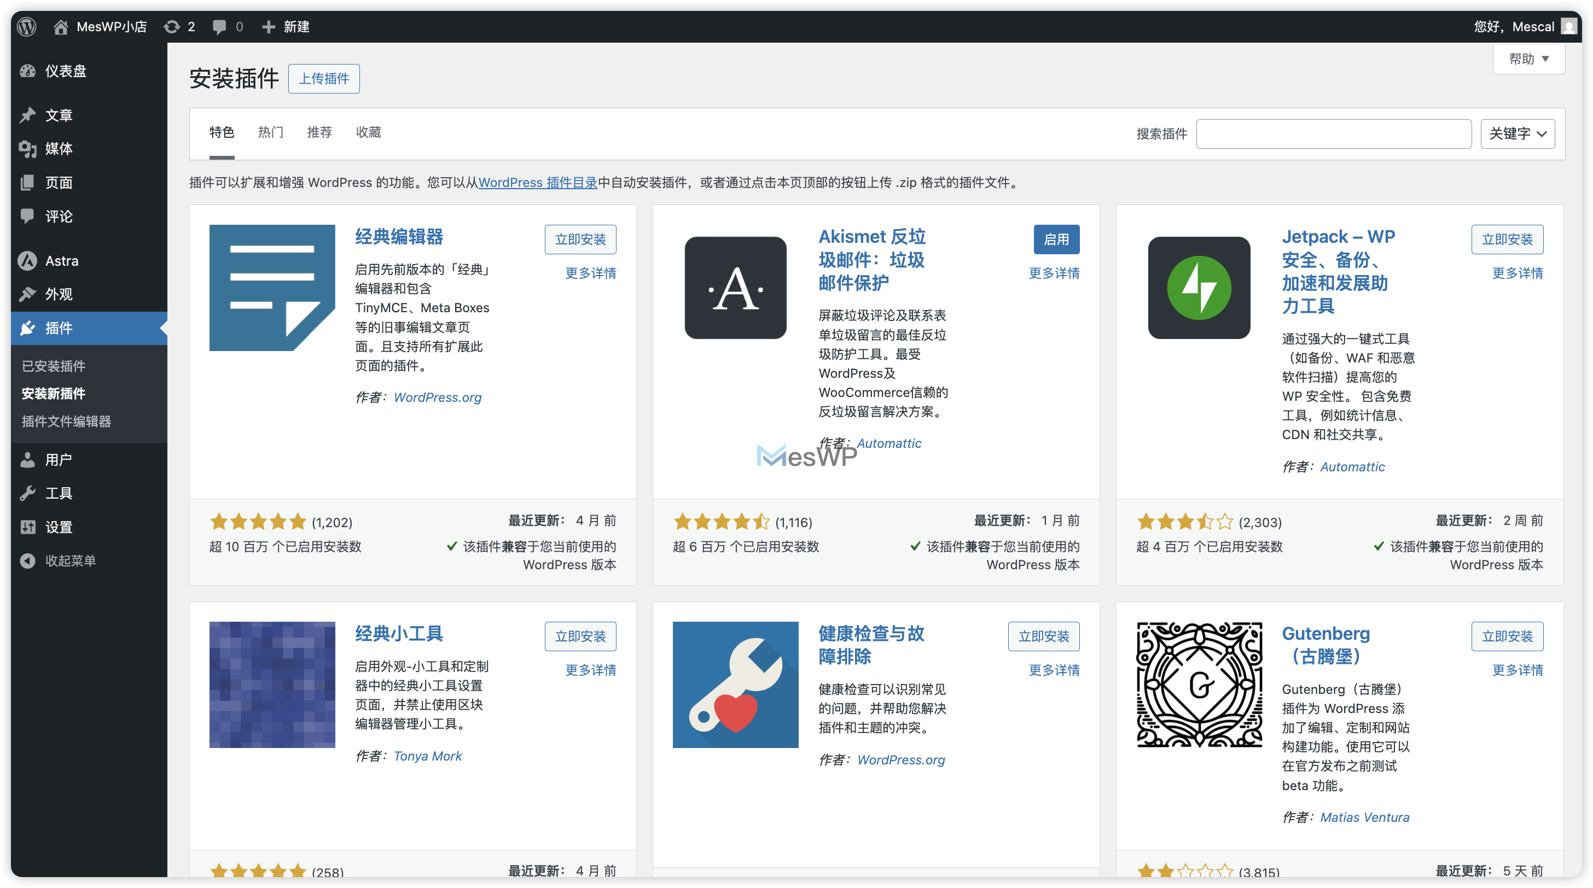Install the 经典小工具 plugin
Image resolution: width=1593 pixels, height=888 pixels.
pyautogui.click(x=580, y=636)
